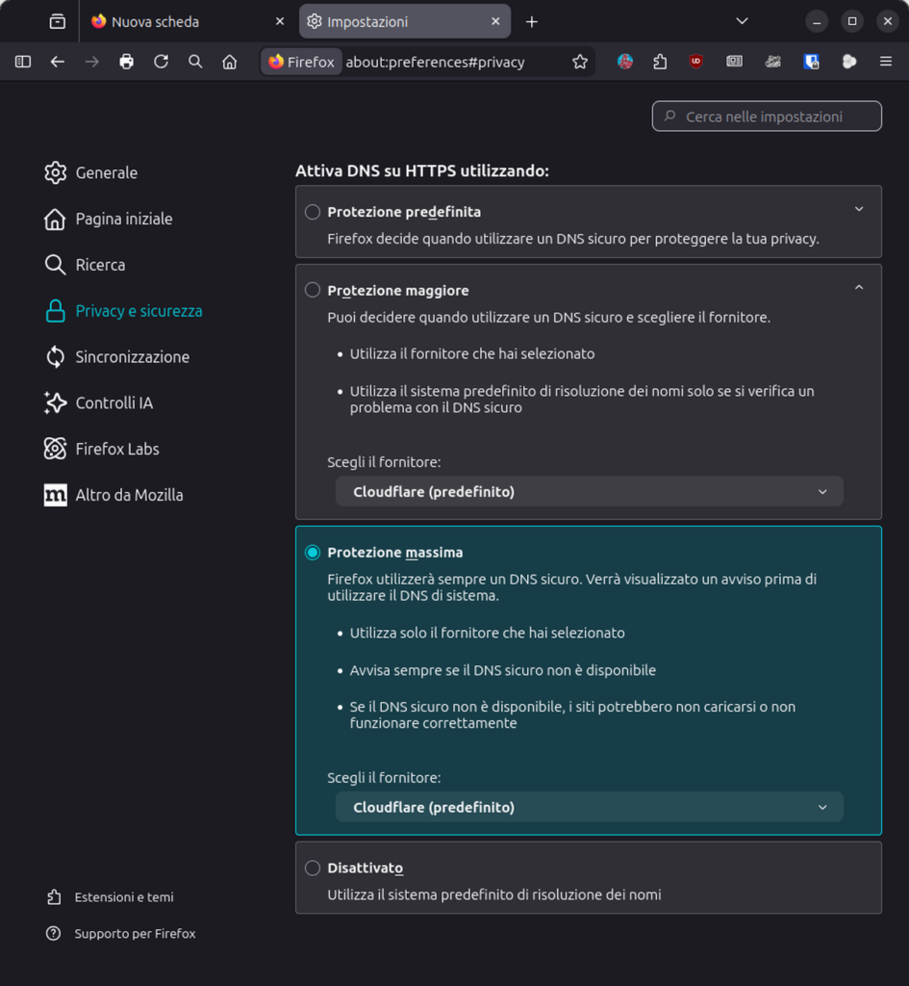Click the sidebar toggle icon

pyautogui.click(x=22, y=62)
